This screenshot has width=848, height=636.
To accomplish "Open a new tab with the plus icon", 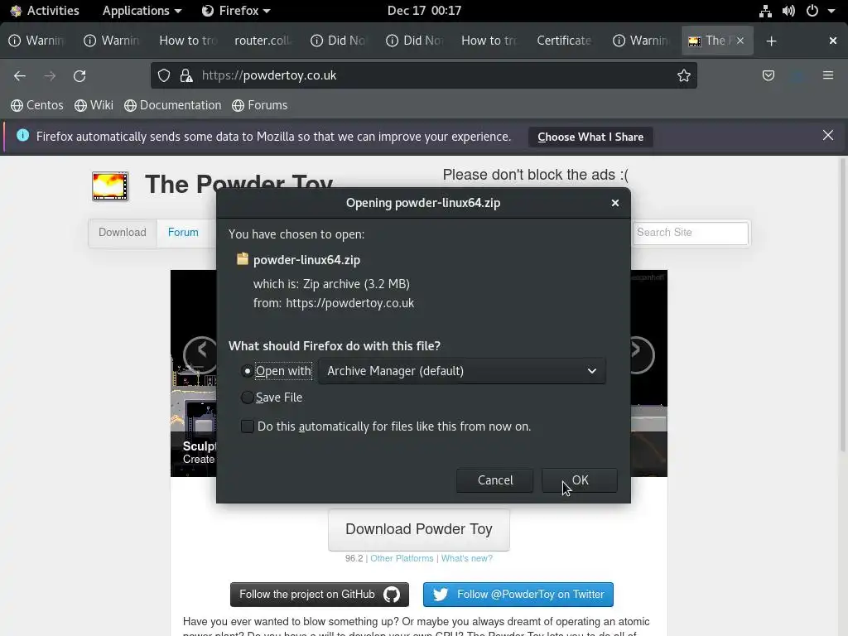I will (771, 41).
